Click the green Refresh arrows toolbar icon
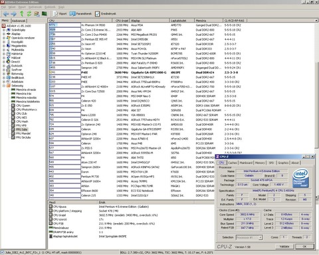 tap(29, 14)
